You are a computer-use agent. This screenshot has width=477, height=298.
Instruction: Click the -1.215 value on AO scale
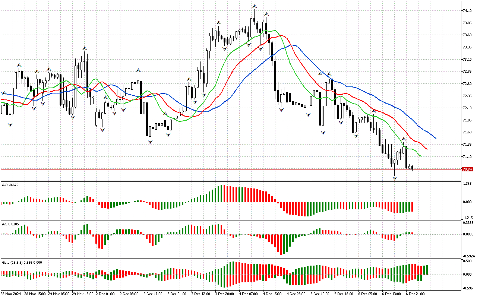(x=467, y=217)
